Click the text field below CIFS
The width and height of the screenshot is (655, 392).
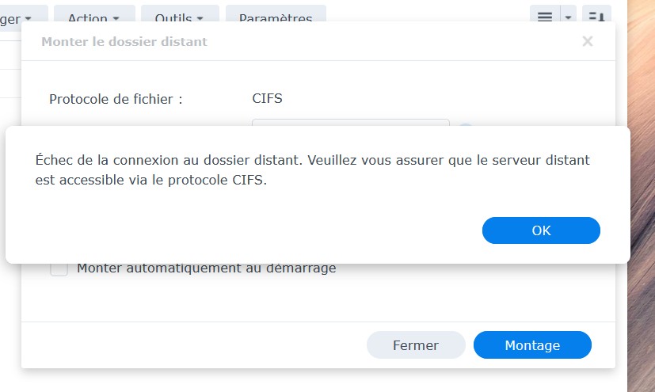click(350, 123)
